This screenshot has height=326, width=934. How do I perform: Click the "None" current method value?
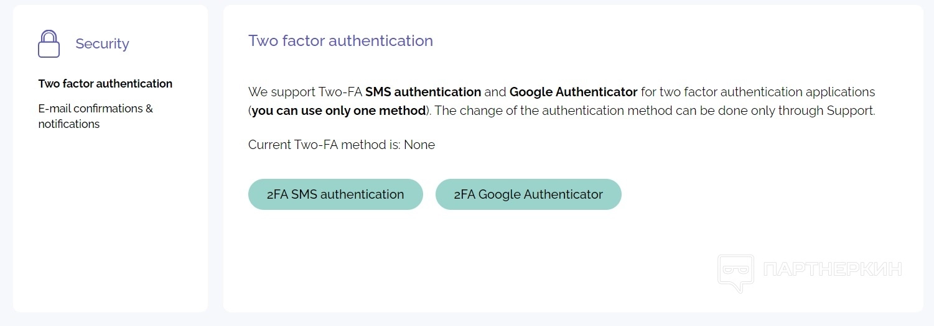pyautogui.click(x=419, y=145)
